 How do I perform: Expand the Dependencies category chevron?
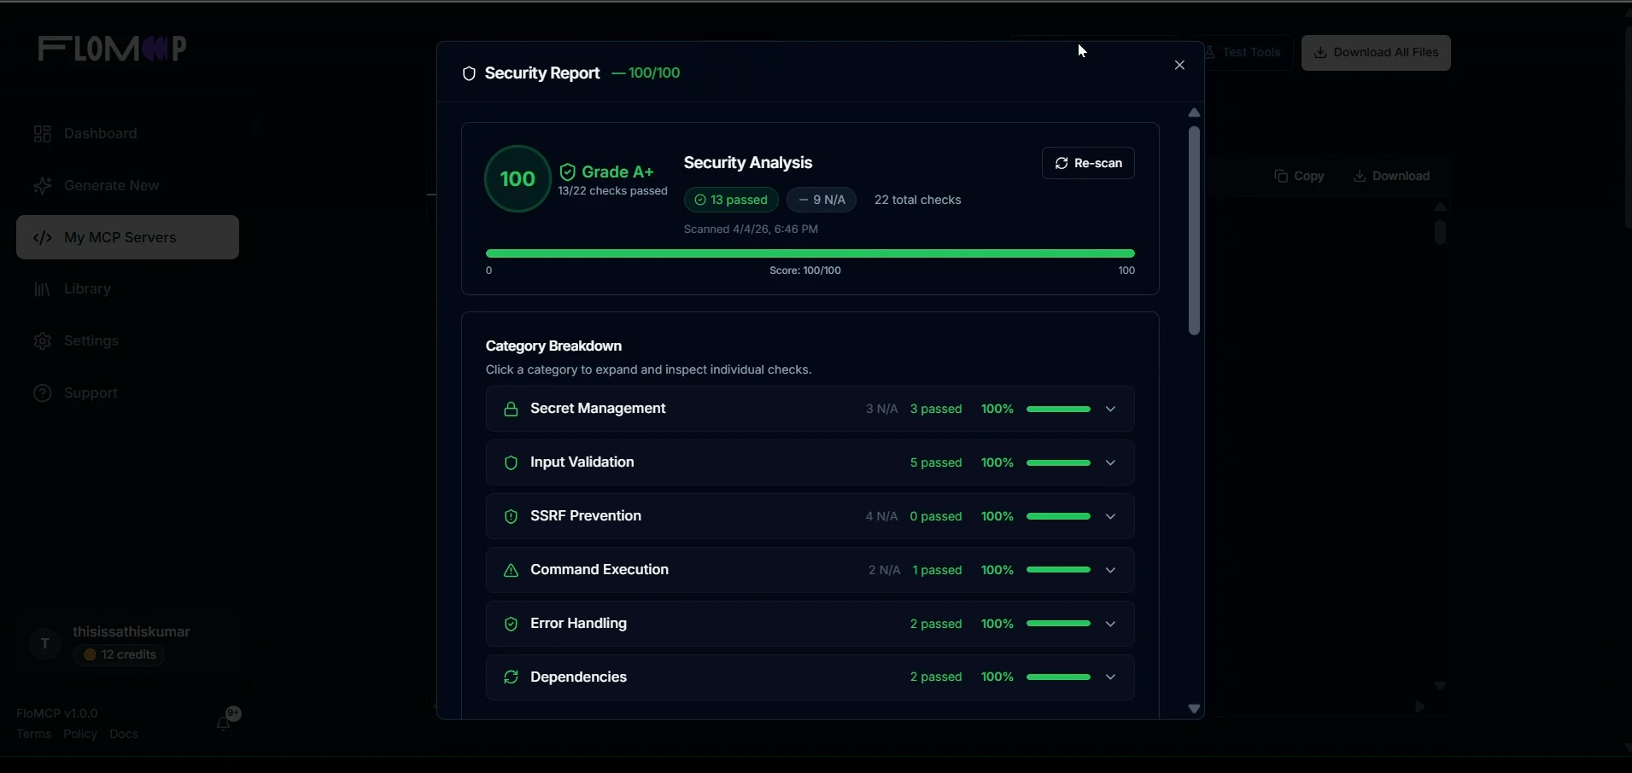pyautogui.click(x=1111, y=677)
